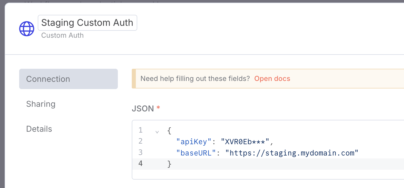Click the globe credential icon

pyautogui.click(x=27, y=29)
